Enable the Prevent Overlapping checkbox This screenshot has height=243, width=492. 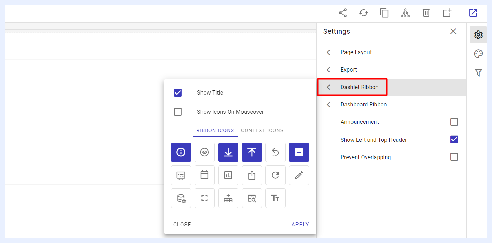coord(454,157)
